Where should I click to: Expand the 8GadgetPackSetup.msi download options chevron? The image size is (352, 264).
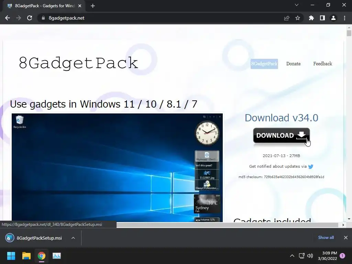(x=73, y=238)
